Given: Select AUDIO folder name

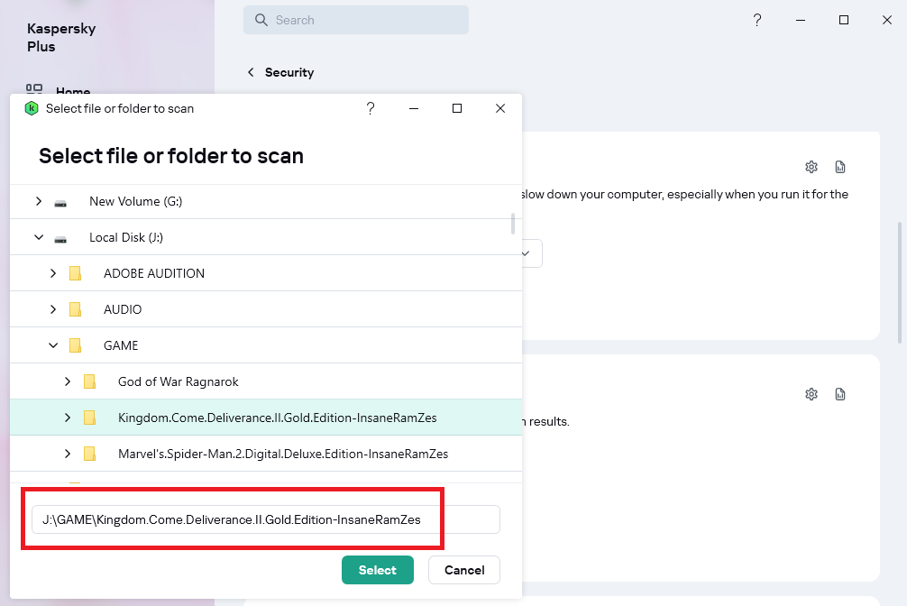Looking at the screenshot, I should point(123,309).
